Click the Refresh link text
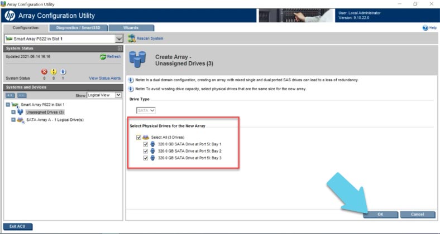 (114, 56)
